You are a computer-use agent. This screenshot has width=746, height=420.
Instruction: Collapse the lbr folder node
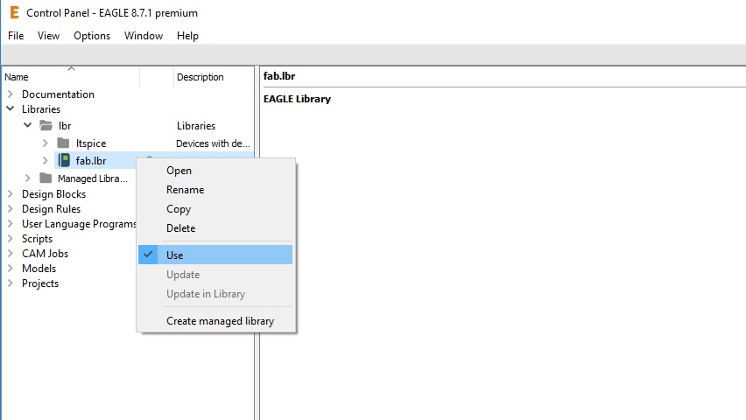[27, 125]
